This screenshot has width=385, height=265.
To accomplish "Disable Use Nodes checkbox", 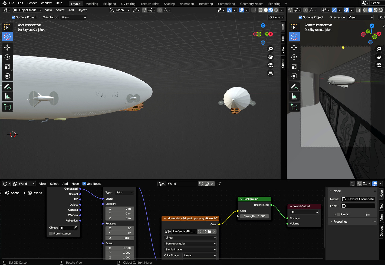I will (84, 184).
